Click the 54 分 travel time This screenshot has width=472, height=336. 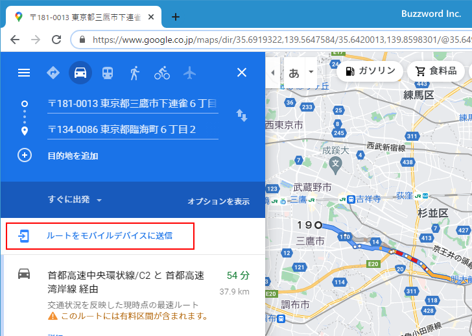coord(238,275)
